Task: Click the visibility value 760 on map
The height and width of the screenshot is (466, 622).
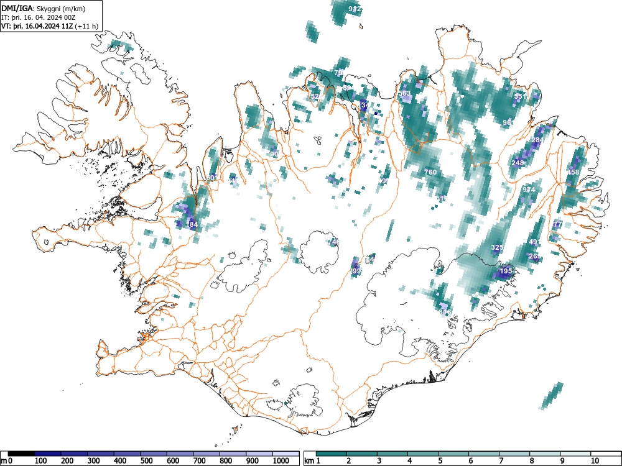Action: pyautogui.click(x=430, y=172)
